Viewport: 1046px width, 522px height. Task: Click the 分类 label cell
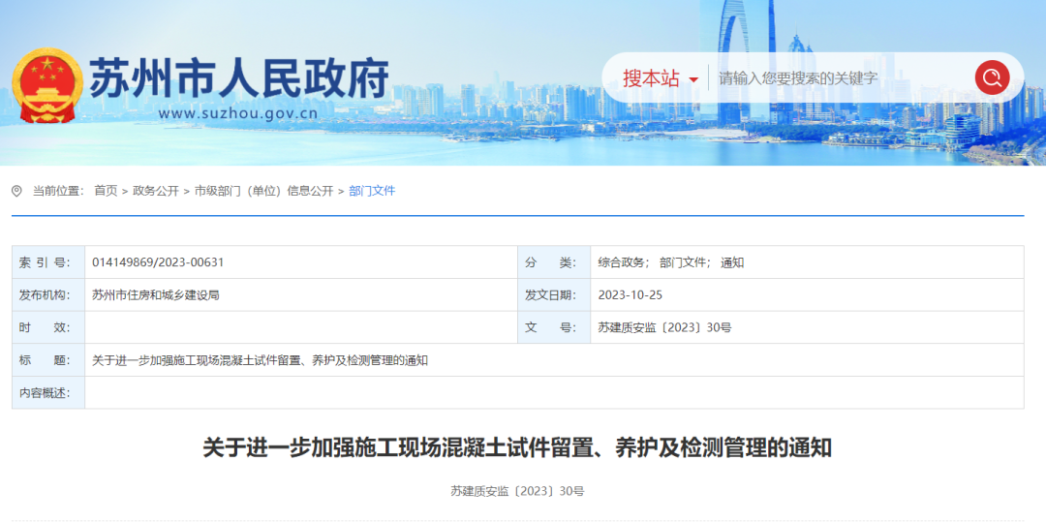pos(554,262)
